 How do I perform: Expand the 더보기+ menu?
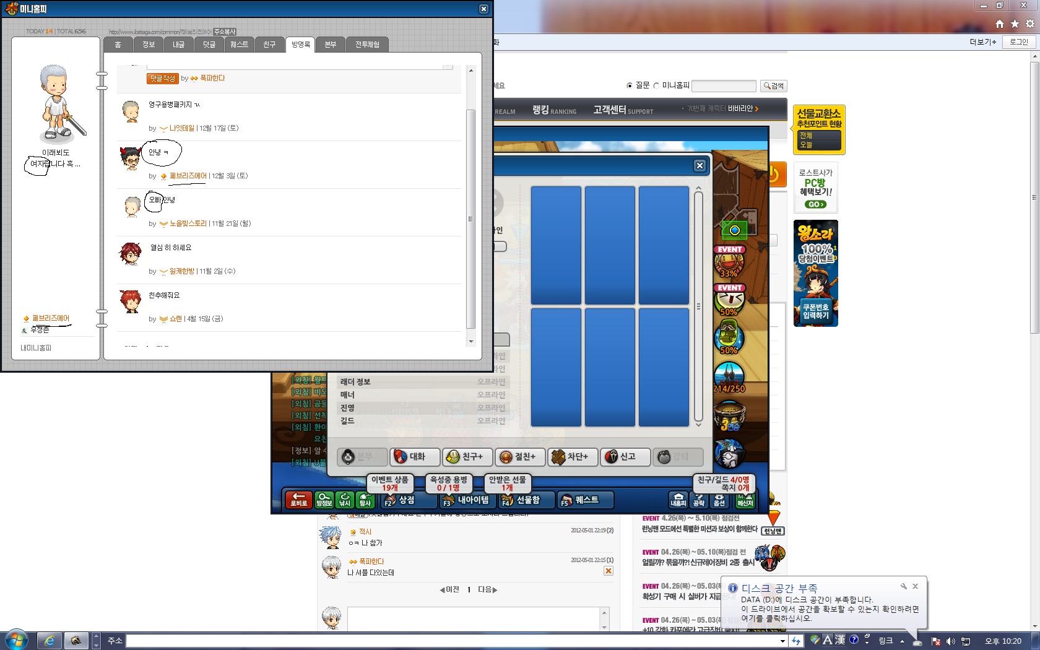[982, 41]
